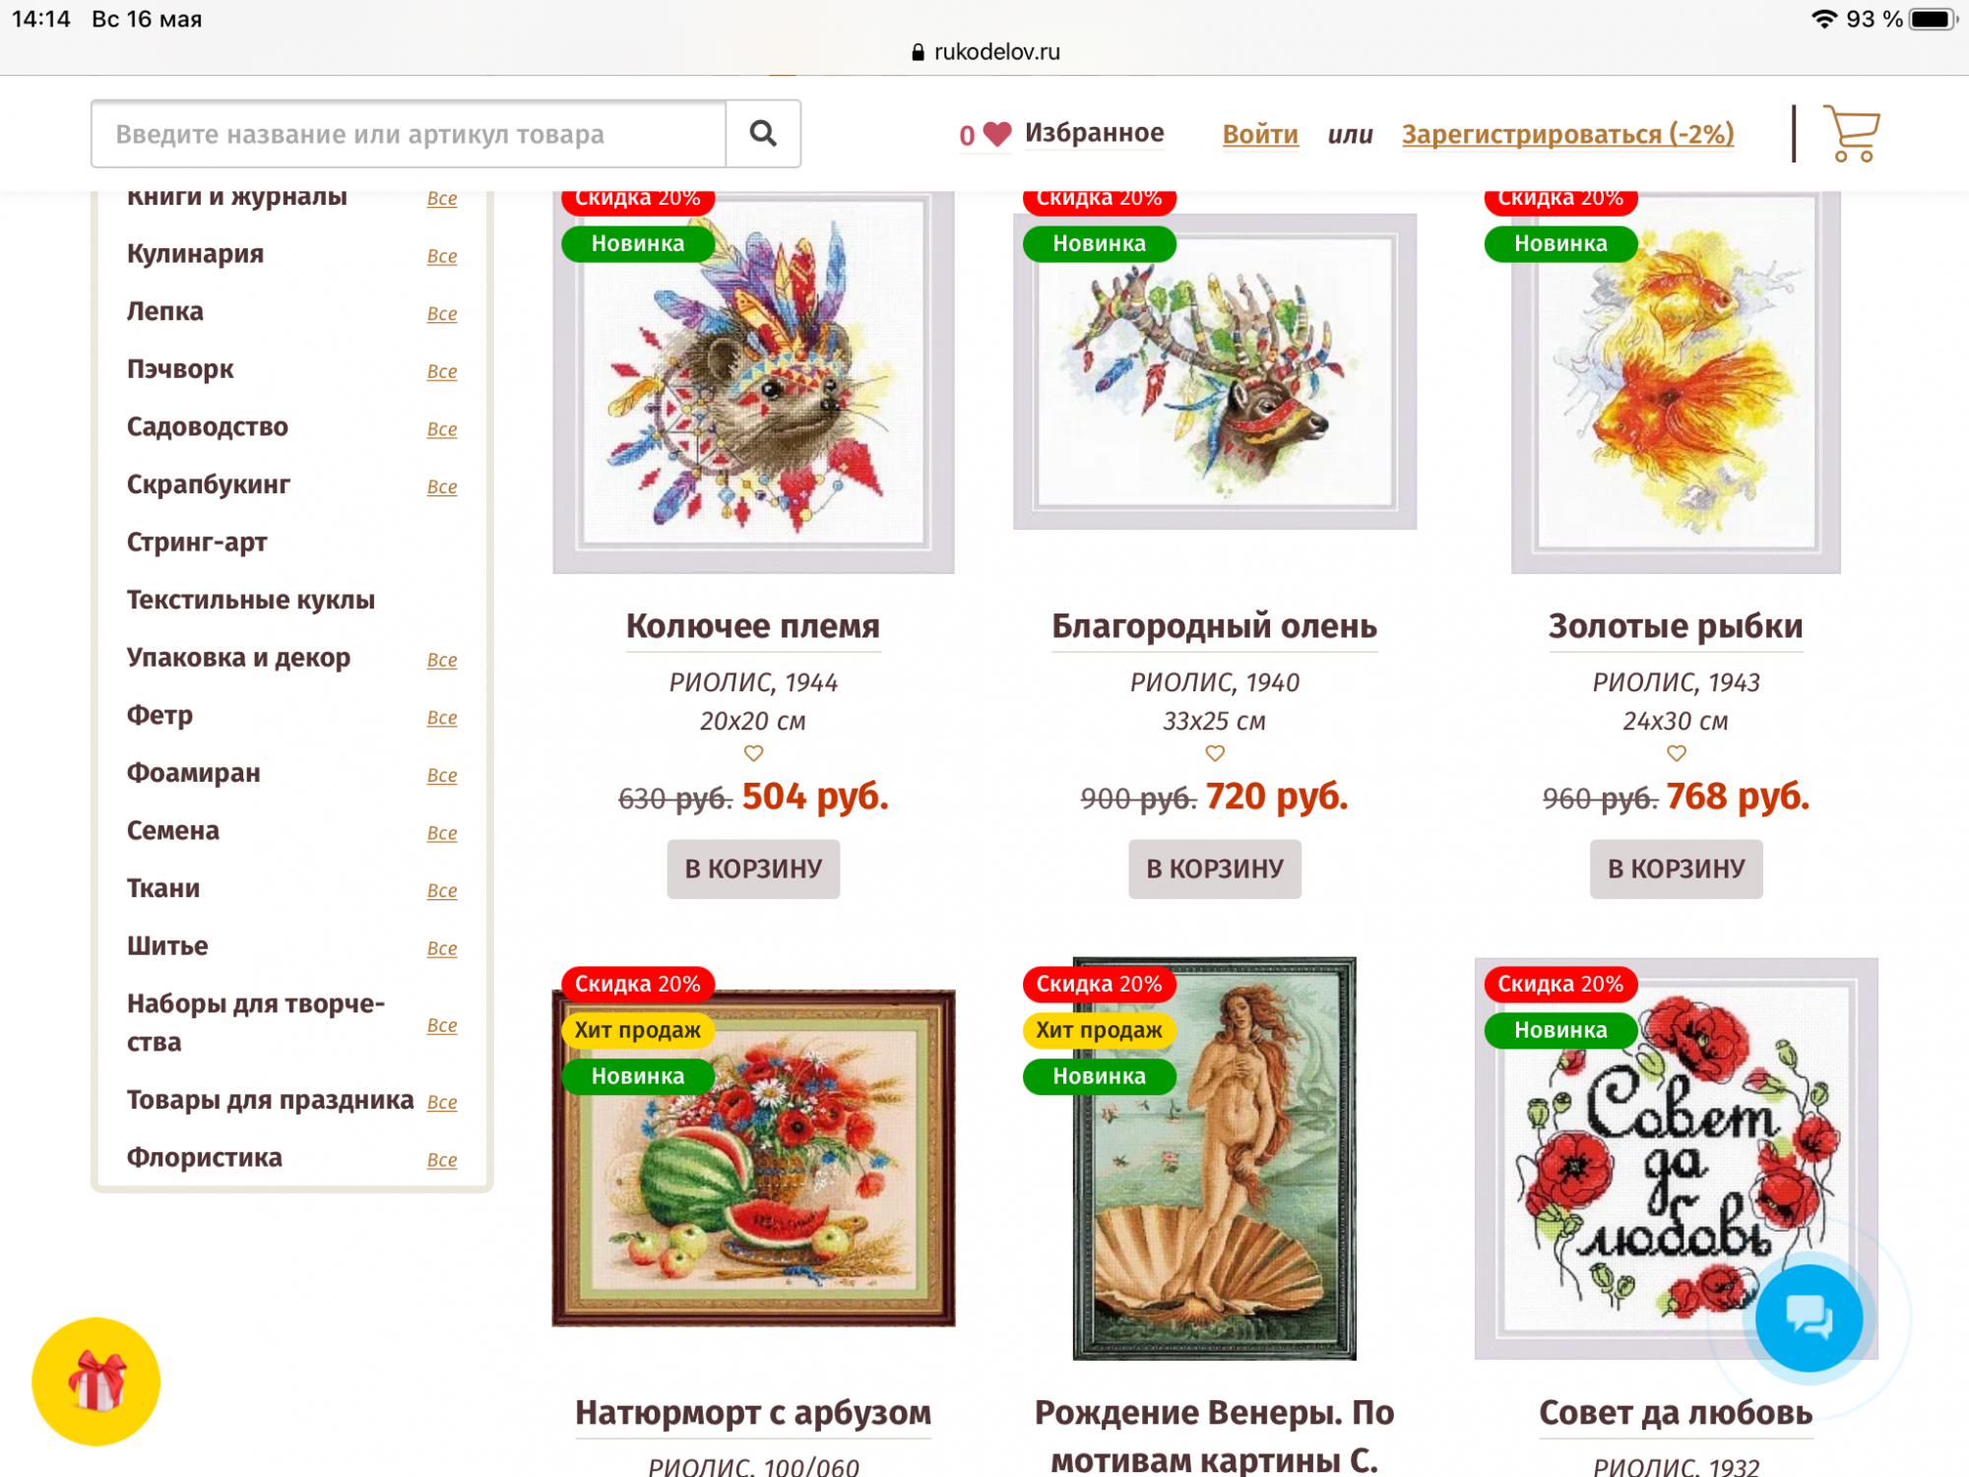This screenshot has height=1477, width=1969.
Task: Expand Все next to Шитье
Action: tap(442, 948)
